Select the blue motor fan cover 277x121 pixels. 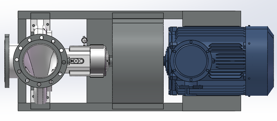tap(259, 61)
